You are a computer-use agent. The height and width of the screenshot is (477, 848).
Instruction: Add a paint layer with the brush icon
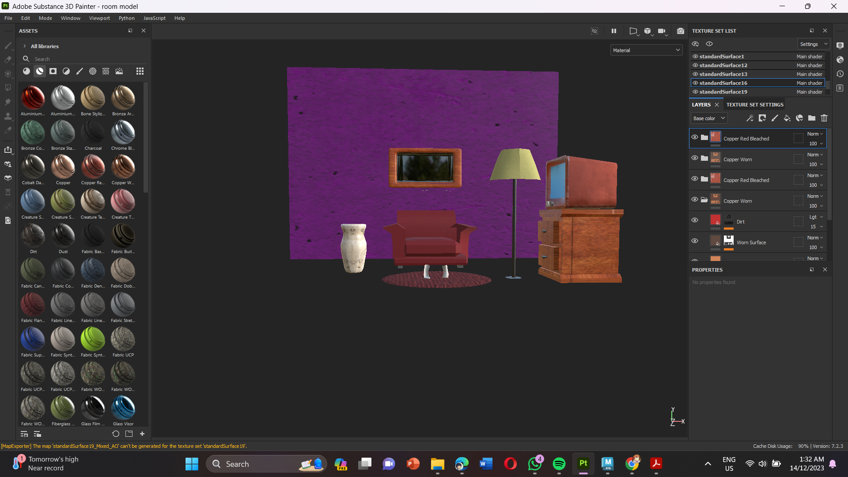pyautogui.click(x=775, y=118)
